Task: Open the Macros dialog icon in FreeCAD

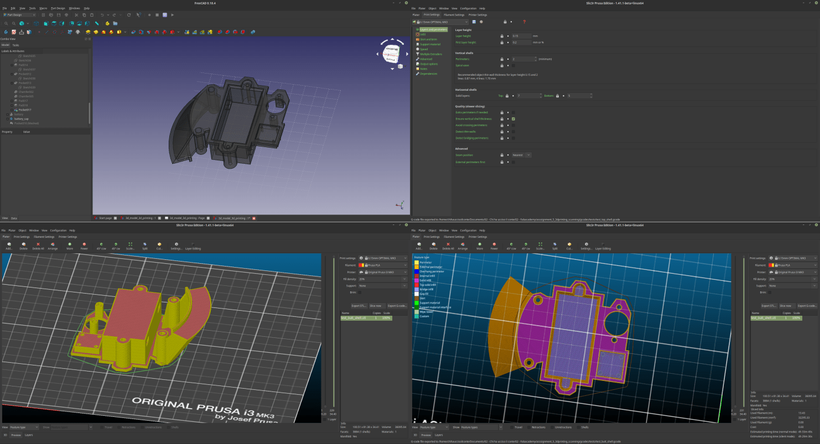Action: click(x=165, y=15)
